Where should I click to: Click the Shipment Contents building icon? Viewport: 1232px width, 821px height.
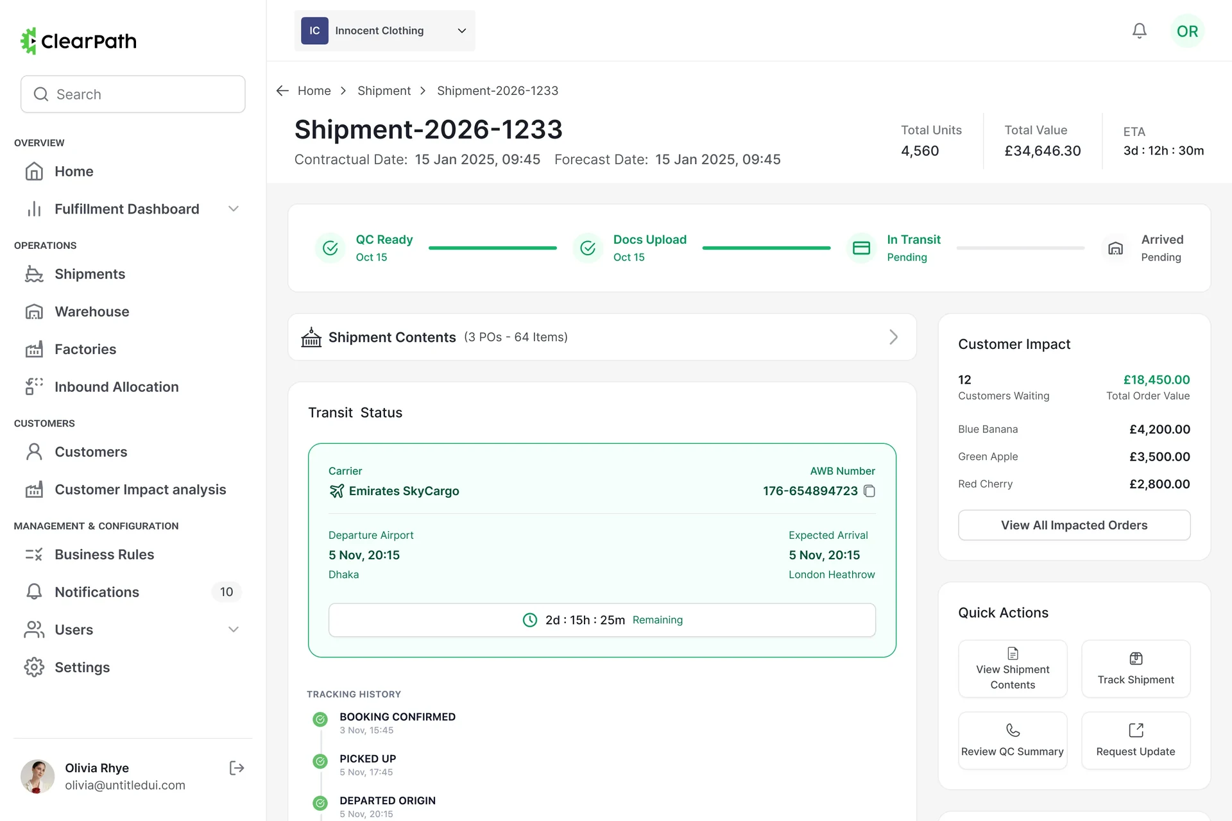point(311,337)
